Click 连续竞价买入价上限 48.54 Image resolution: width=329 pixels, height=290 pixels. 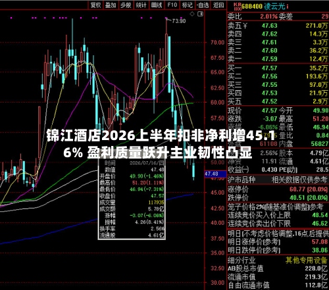click(x=320, y=215)
